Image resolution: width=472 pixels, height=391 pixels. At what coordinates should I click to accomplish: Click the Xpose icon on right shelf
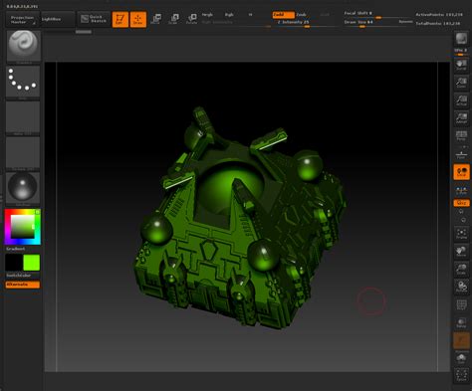(461, 376)
